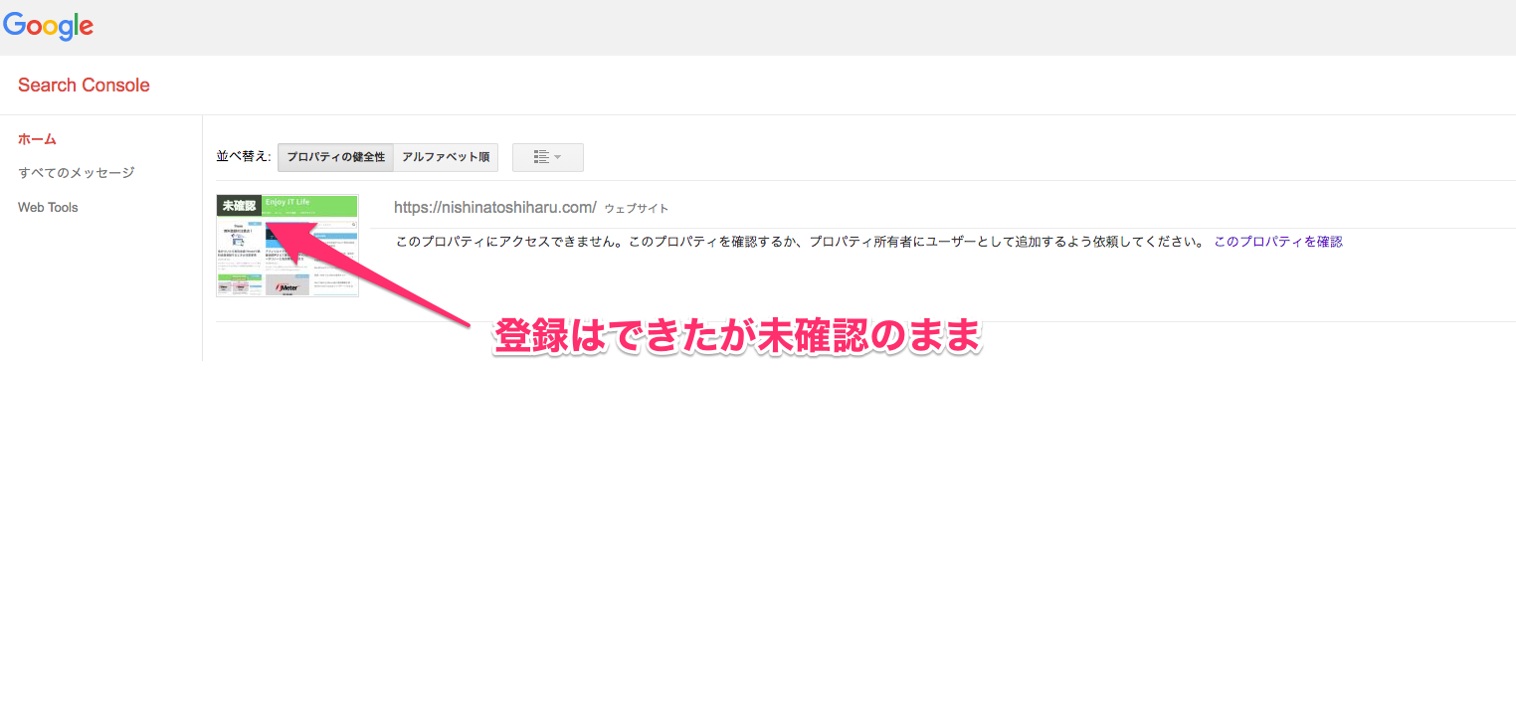
Task: Click the Google logo
Action: [x=48, y=26]
